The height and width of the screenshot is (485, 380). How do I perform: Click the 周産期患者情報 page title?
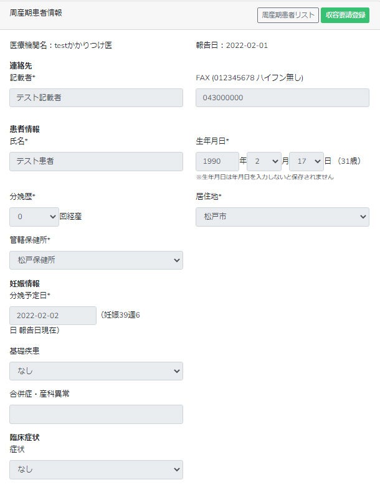pyautogui.click(x=36, y=13)
